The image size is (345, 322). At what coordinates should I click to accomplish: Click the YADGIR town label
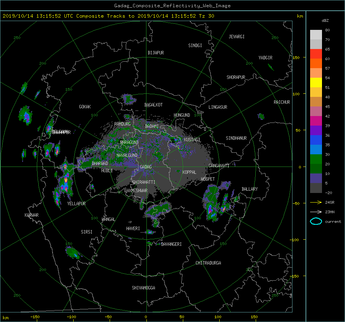pos(265,58)
